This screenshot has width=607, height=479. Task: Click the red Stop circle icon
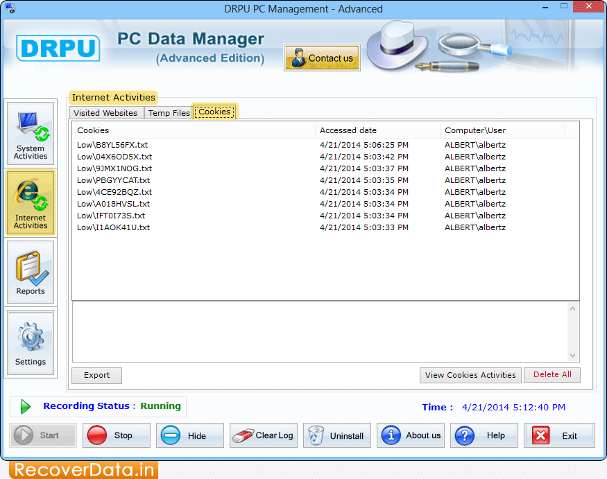coord(97,435)
